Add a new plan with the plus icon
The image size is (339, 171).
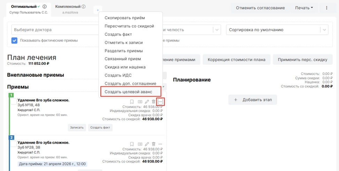click(x=98, y=10)
